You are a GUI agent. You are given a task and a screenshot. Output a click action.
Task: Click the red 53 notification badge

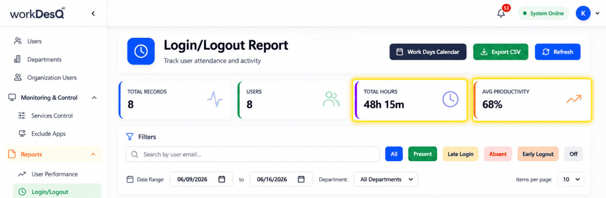click(506, 8)
